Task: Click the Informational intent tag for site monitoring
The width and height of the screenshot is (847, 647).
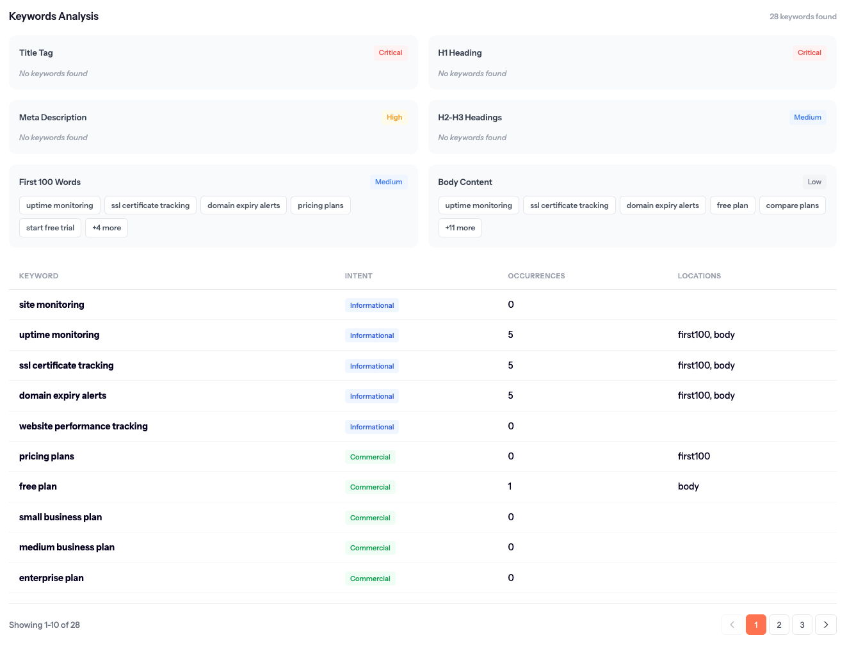Action: (x=371, y=305)
